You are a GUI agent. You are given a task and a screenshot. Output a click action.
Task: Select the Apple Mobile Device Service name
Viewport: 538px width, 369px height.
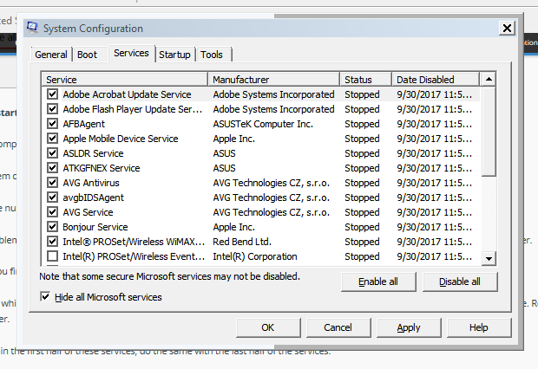pos(121,139)
